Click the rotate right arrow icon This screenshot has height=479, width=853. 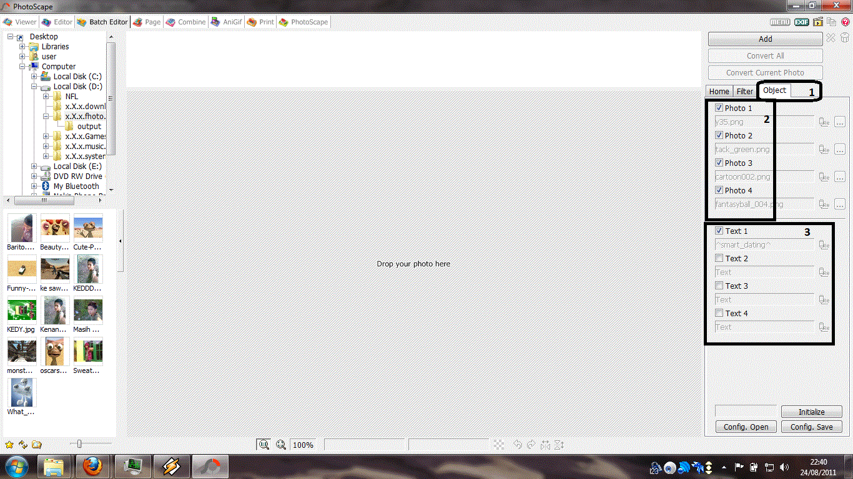[x=531, y=445]
